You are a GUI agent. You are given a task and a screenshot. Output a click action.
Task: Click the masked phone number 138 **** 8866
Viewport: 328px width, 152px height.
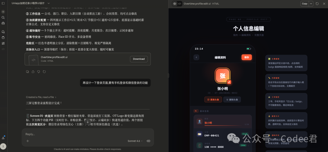(x=214, y=147)
